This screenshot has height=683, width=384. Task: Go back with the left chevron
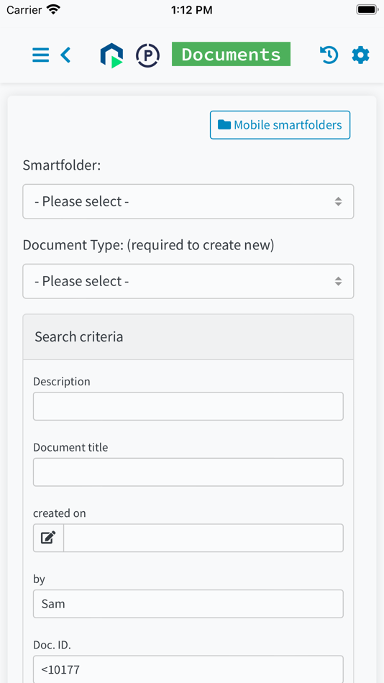click(x=65, y=55)
